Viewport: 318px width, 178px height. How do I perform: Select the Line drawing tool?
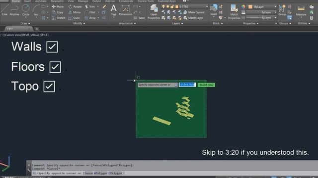coord(4,10)
